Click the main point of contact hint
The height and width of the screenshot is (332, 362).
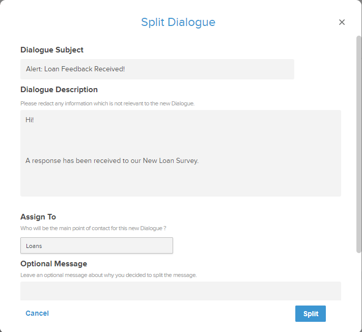(93, 228)
